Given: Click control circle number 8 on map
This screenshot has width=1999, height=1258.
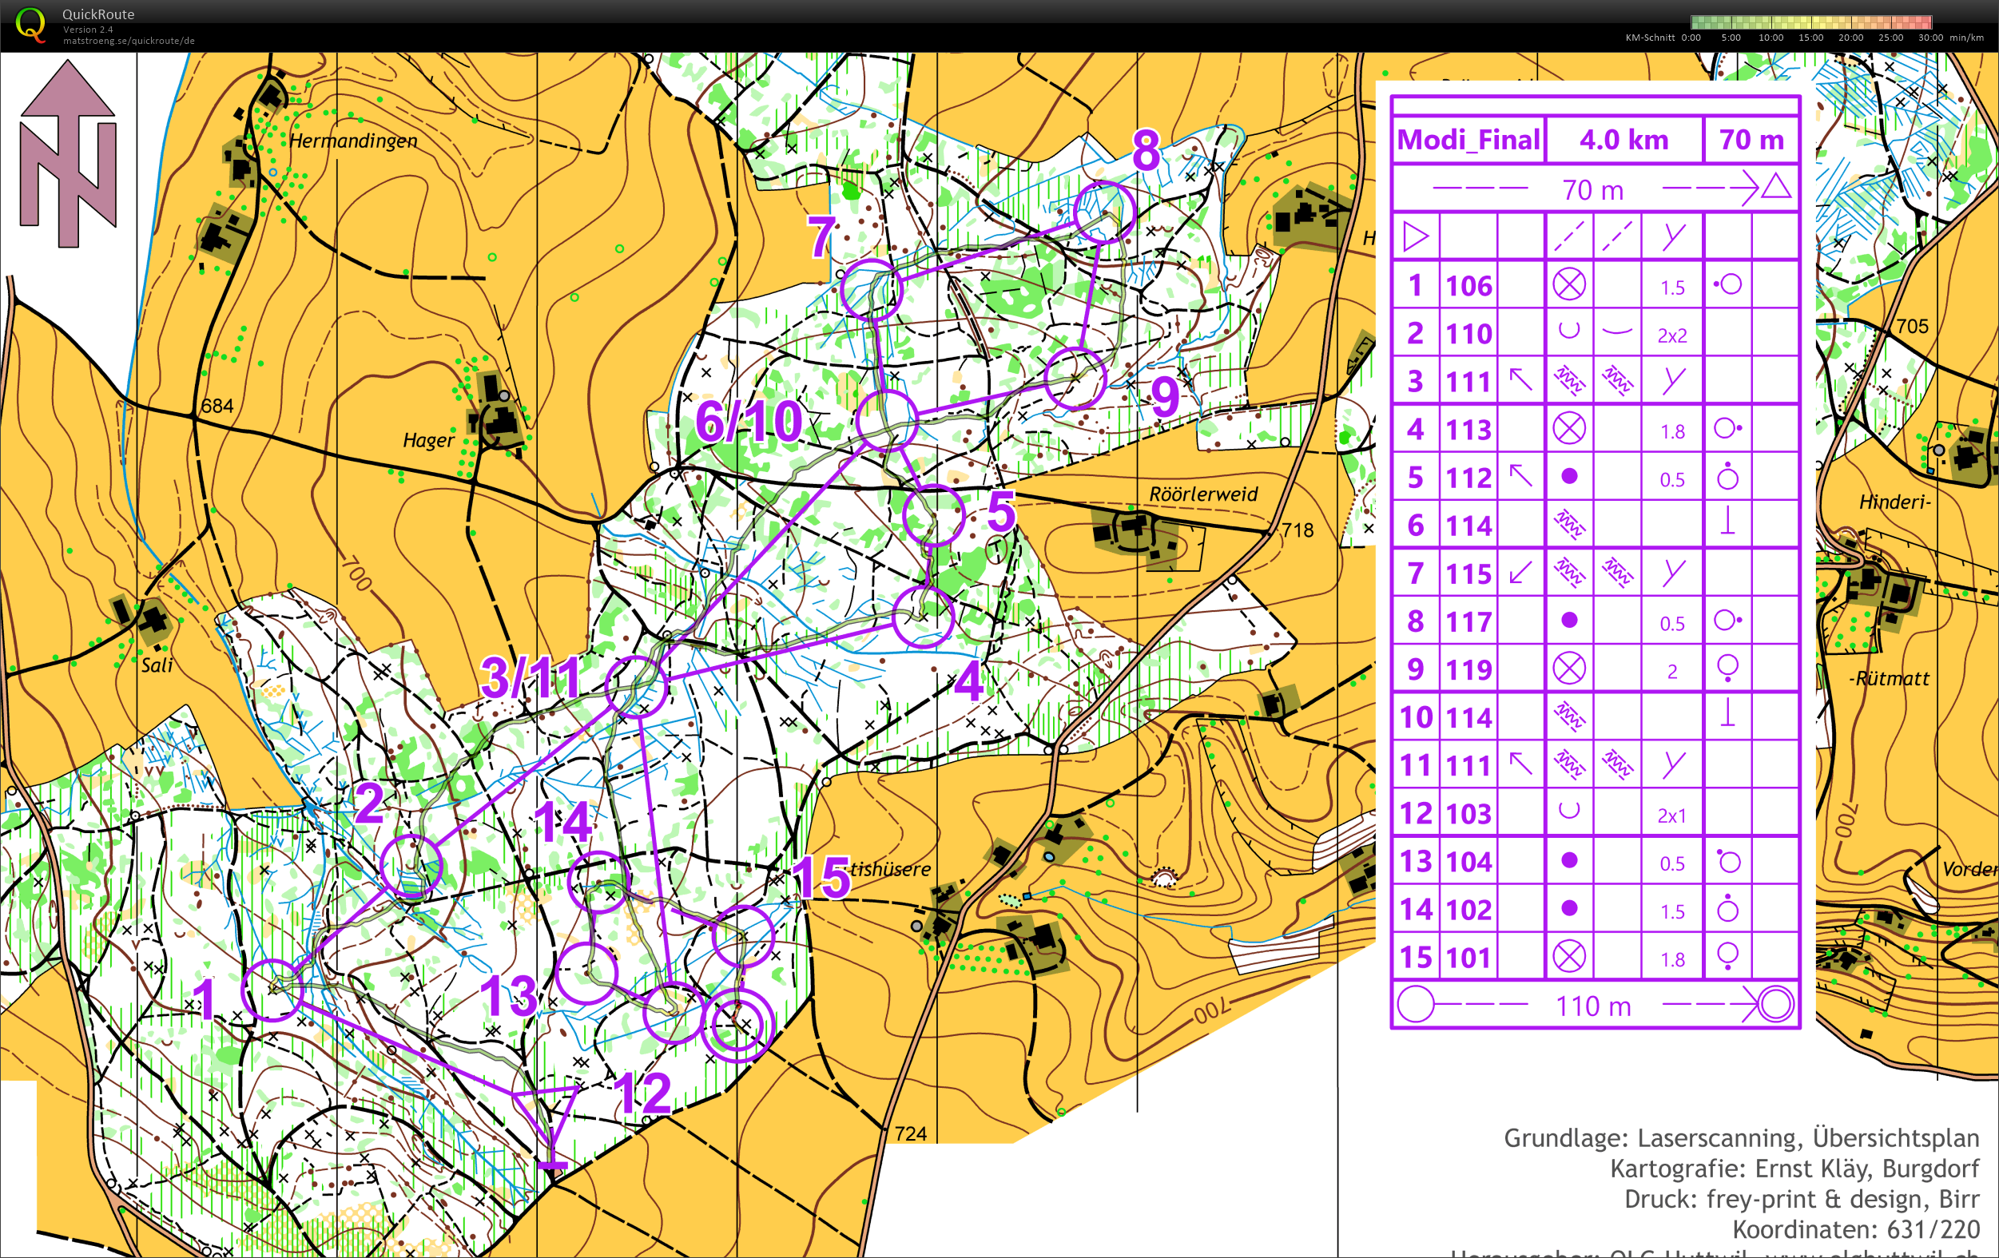Looking at the screenshot, I should pyautogui.click(x=1103, y=212).
